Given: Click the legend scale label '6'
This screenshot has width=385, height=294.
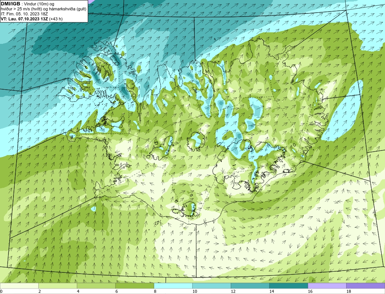Looking at the screenshot, I should [x=117, y=291].
